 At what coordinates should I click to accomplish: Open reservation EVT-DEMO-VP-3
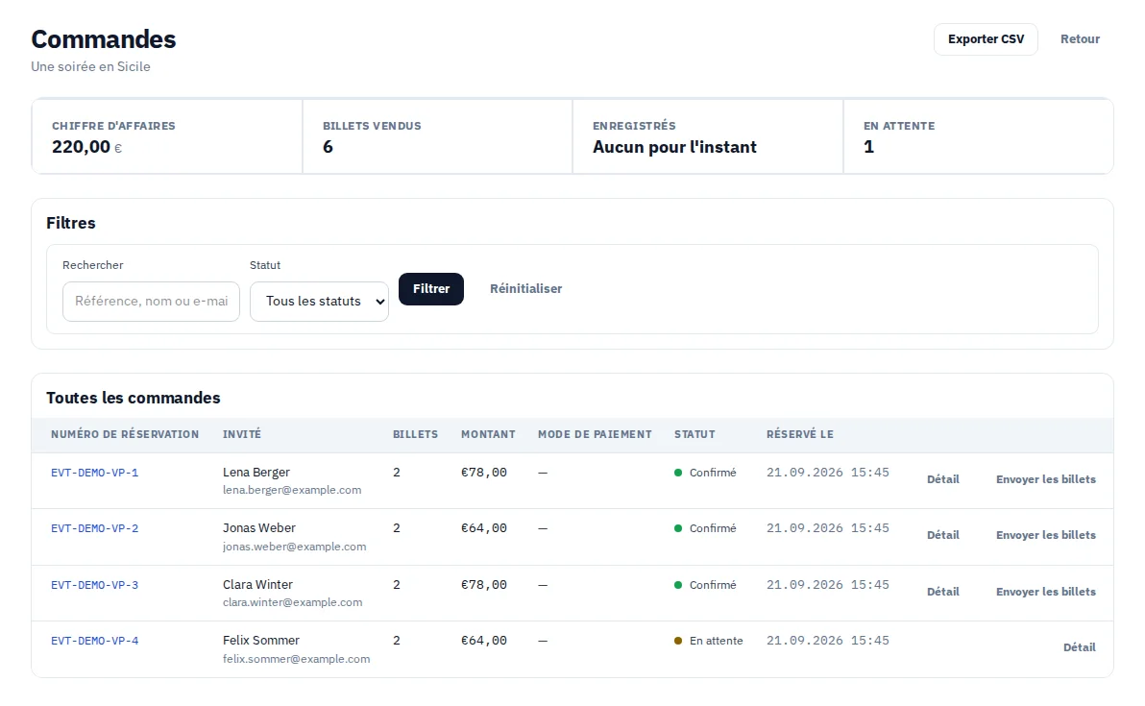click(95, 585)
